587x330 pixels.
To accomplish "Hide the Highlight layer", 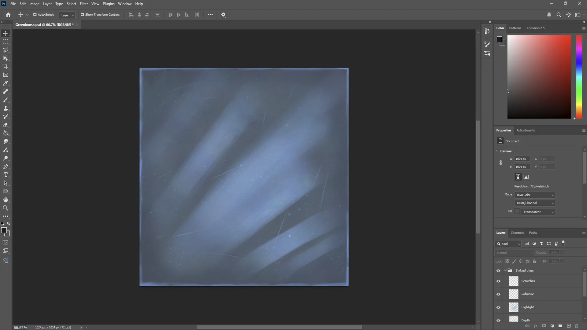I will 498,308.
